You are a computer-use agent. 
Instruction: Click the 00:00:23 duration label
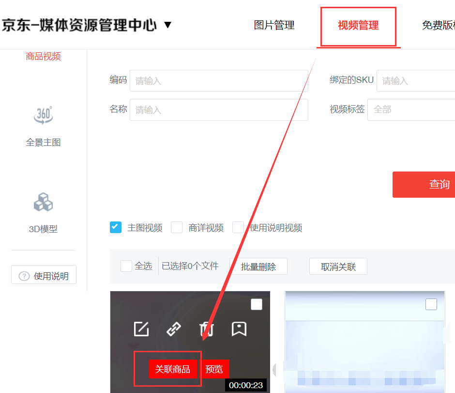[x=246, y=385]
